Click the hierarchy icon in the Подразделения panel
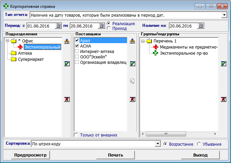 pos(67,41)
